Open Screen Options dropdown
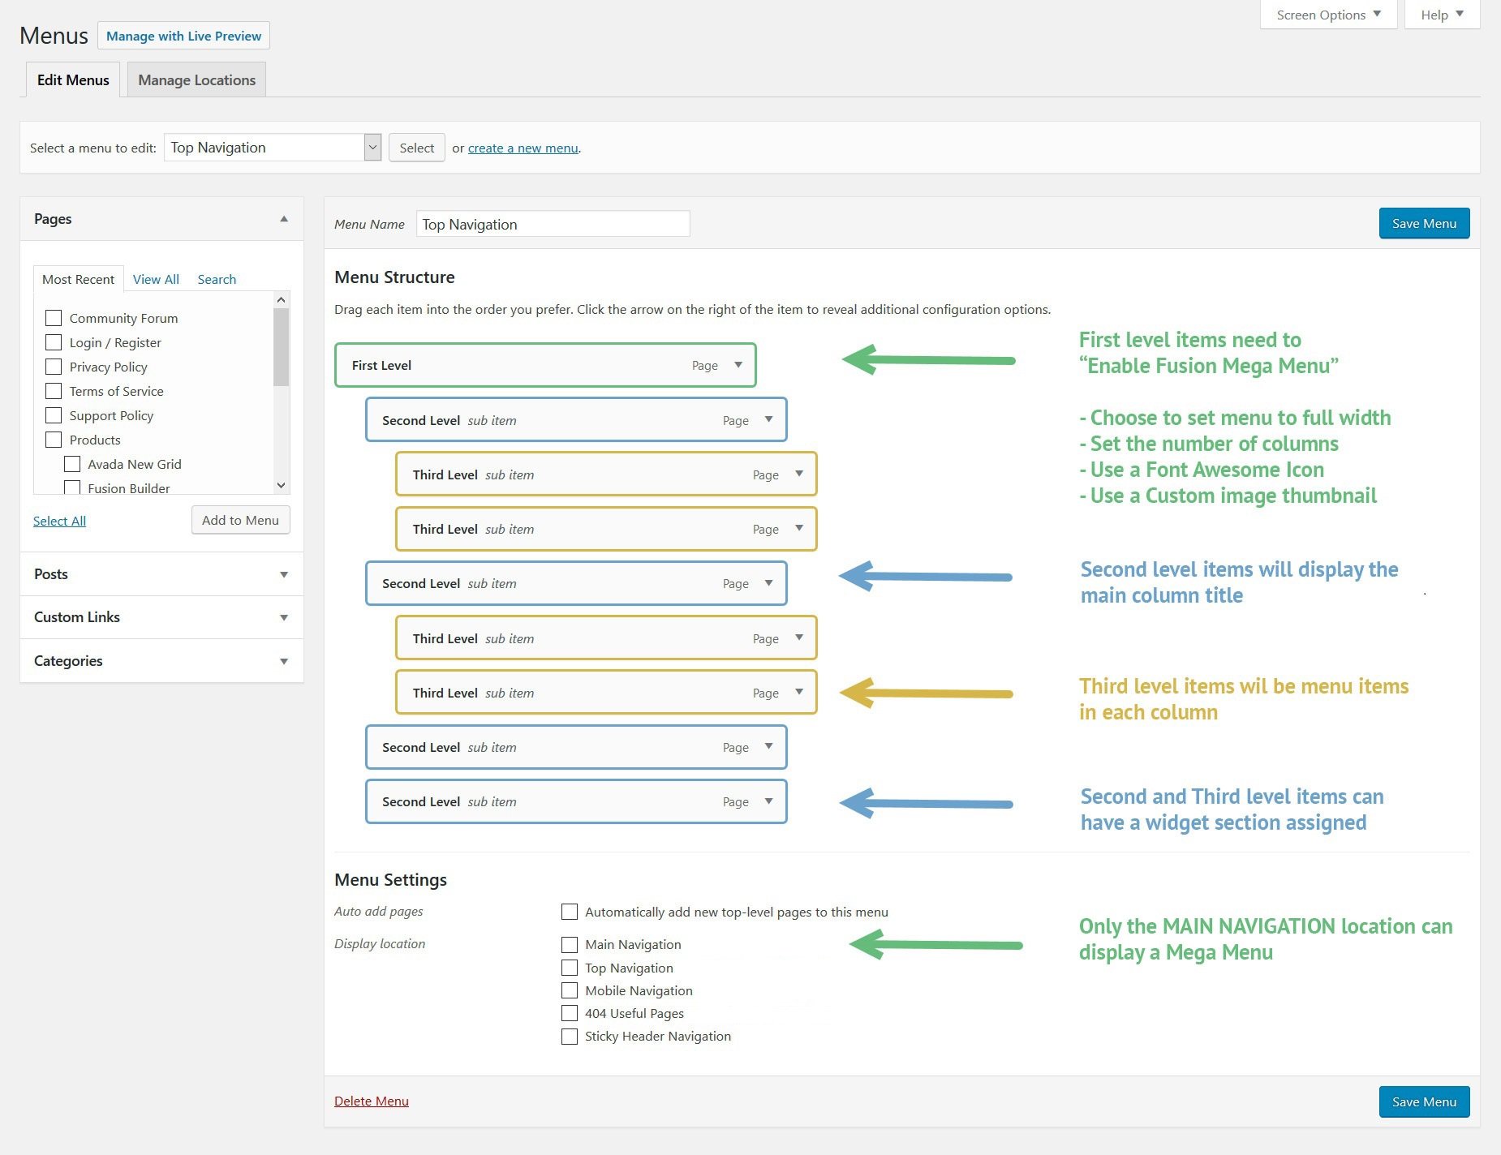The width and height of the screenshot is (1501, 1155). [1327, 15]
